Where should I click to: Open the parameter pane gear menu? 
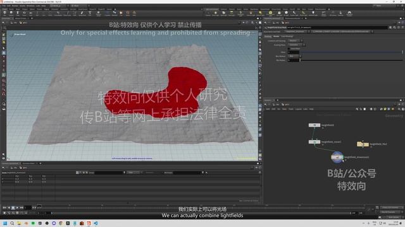pos(390,27)
